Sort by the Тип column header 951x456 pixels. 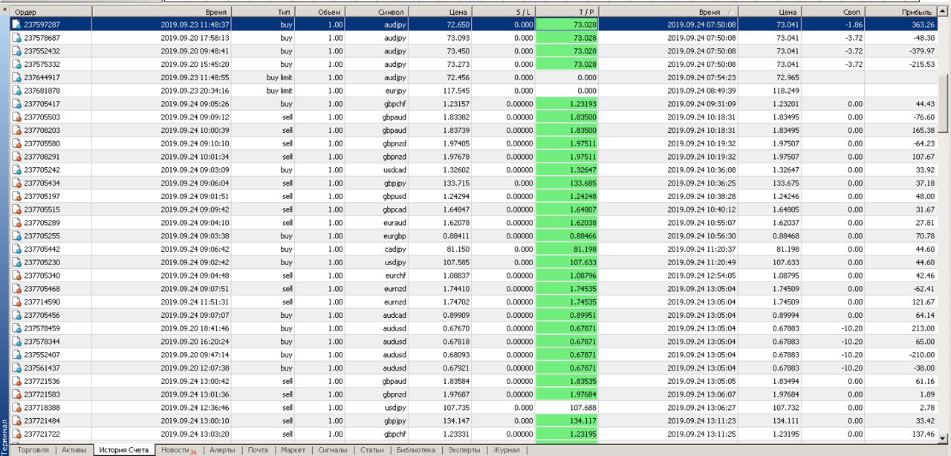click(263, 12)
